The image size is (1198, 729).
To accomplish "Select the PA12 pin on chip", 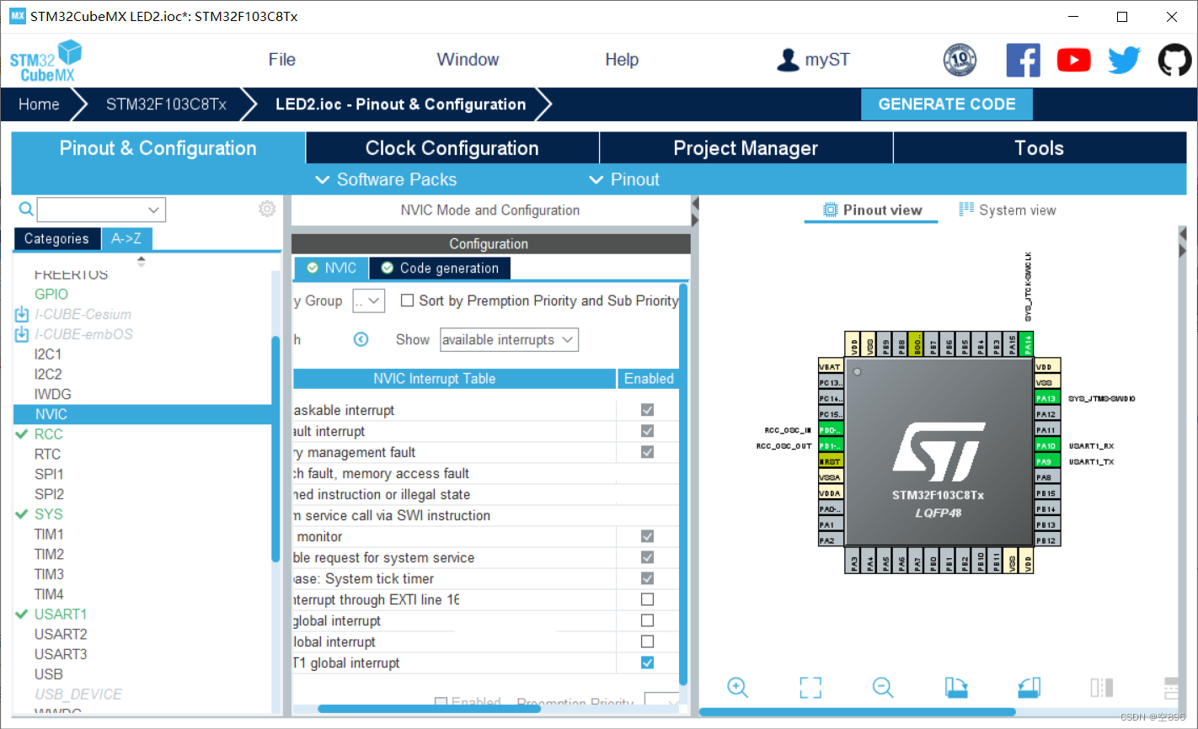I will click(1046, 414).
